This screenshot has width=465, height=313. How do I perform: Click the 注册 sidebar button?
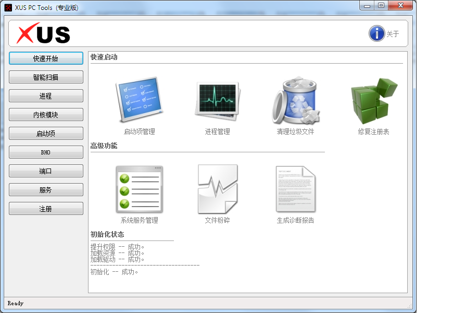coord(46,209)
